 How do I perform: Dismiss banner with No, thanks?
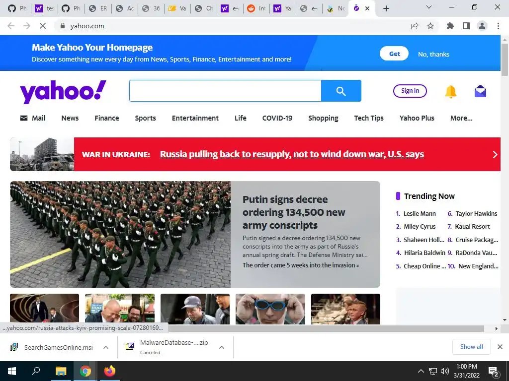tap(433, 54)
